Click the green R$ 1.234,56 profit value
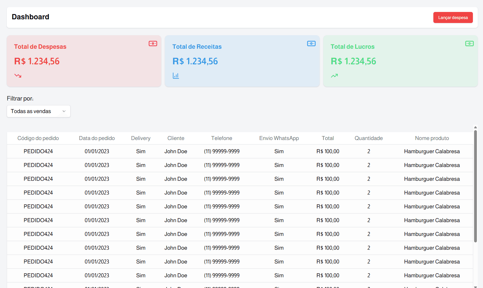This screenshot has height=288, width=483. click(353, 61)
